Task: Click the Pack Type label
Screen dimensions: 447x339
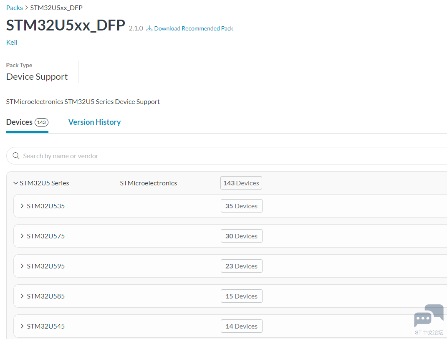Action: point(19,65)
